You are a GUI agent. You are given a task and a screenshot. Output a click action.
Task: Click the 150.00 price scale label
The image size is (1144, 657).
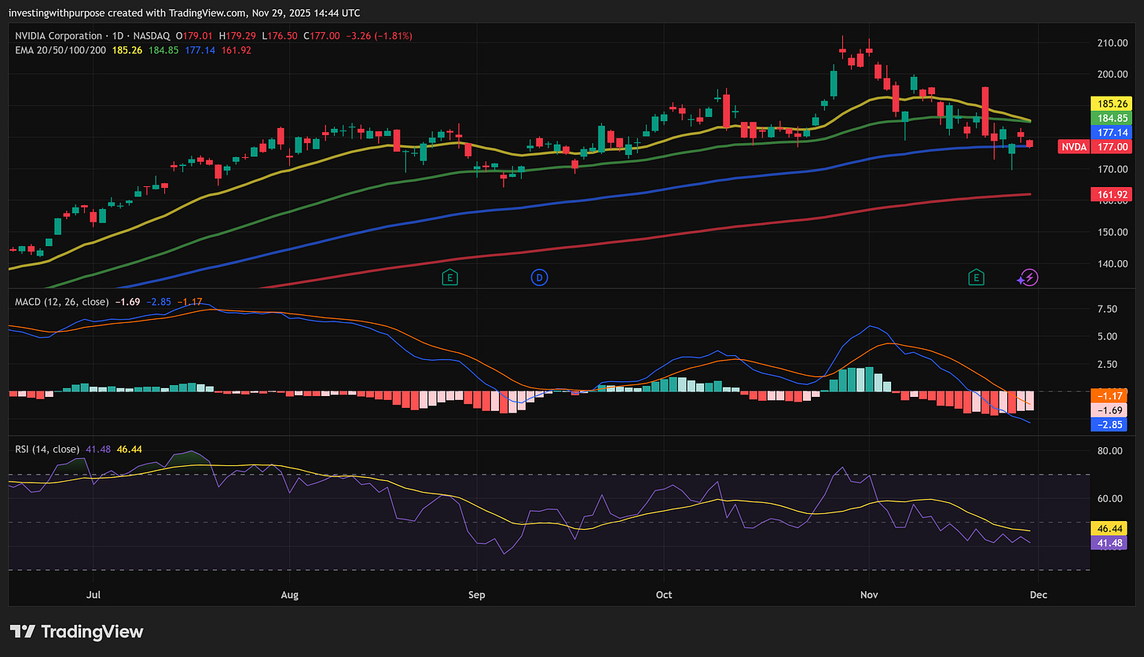pos(1113,232)
